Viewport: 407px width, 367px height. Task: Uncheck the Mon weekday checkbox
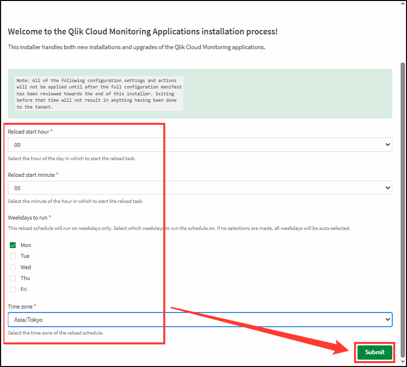click(13, 245)
